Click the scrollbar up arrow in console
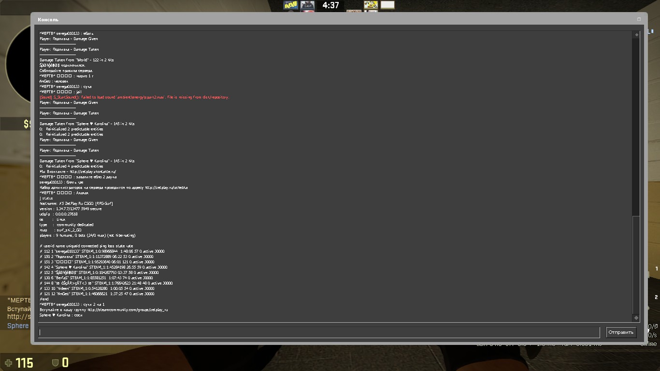 point(636,35)
